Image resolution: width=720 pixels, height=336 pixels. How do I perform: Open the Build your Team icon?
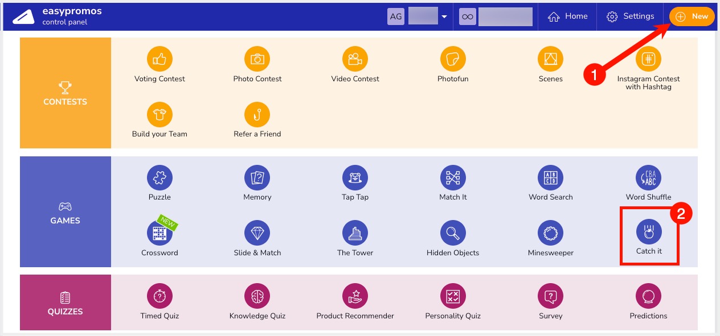click(159, 114)
